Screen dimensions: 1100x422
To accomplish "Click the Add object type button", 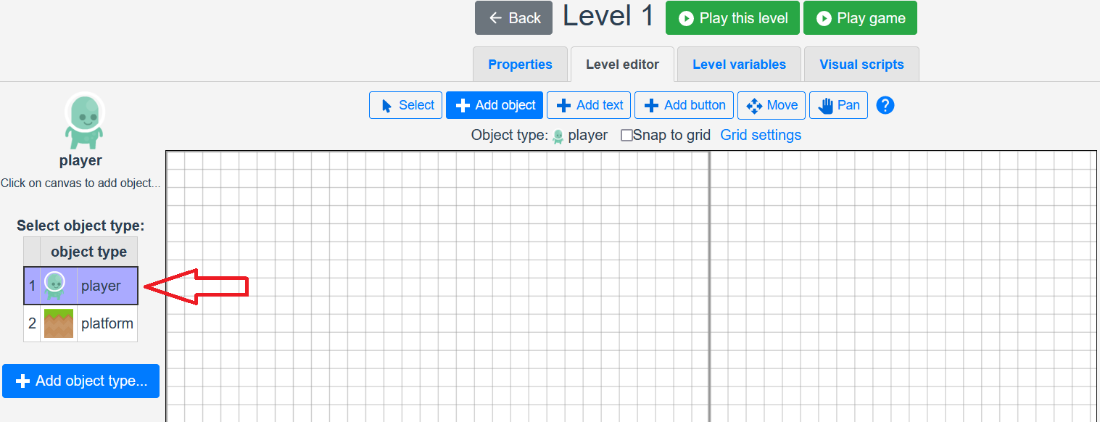I will pos(80,381).
